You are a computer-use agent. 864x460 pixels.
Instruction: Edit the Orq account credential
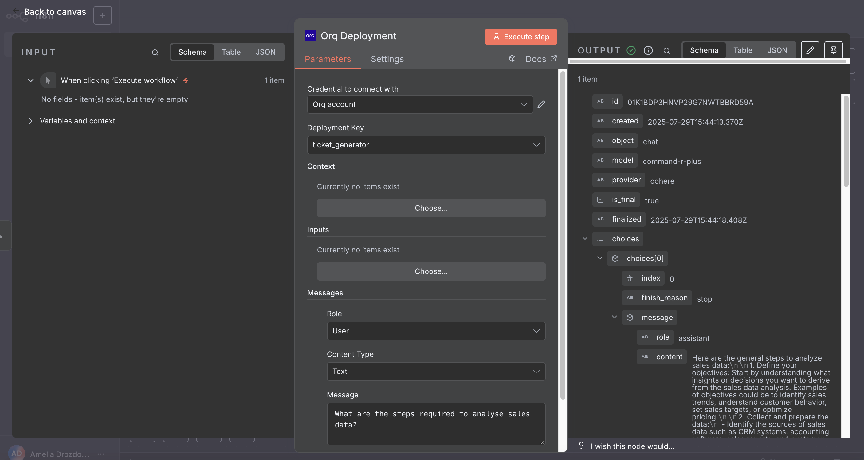tap(541, 105)
